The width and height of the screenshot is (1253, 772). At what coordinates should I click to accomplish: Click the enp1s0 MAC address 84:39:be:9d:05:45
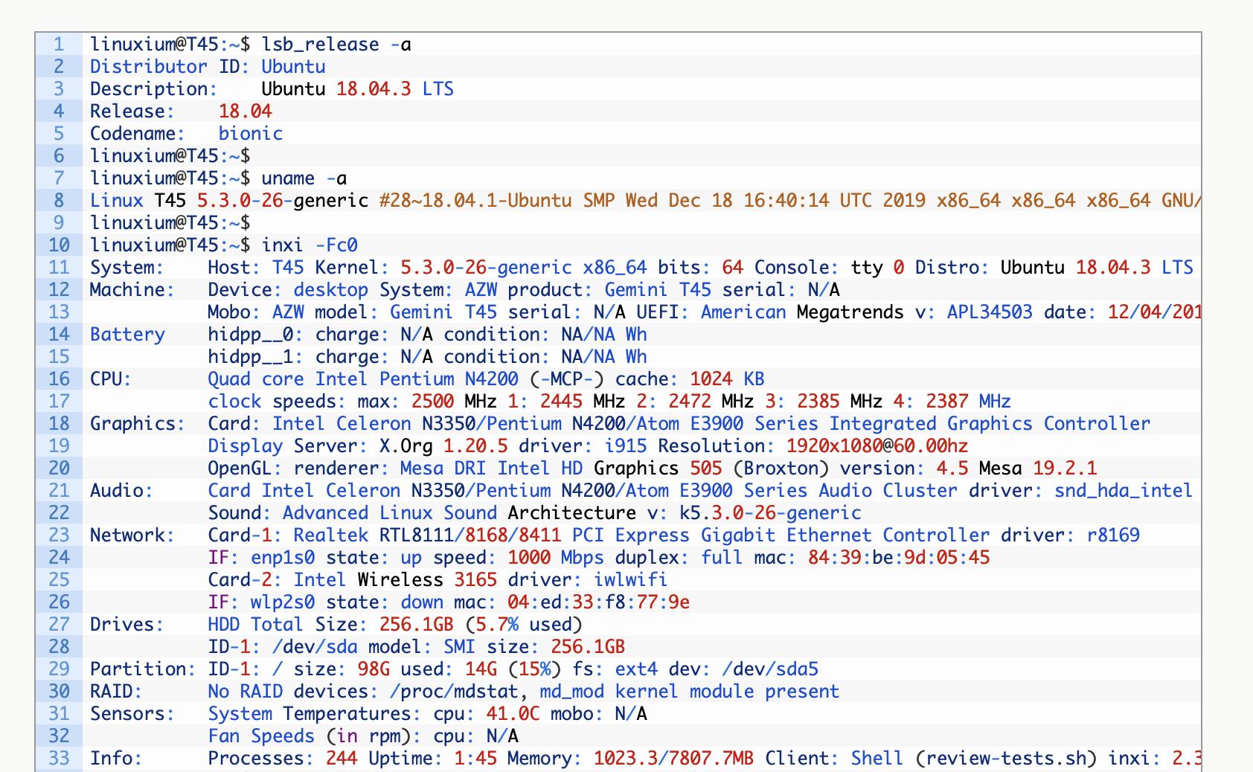click(899, 558)
